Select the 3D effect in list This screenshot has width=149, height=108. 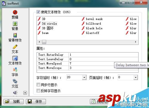point(44,19)
